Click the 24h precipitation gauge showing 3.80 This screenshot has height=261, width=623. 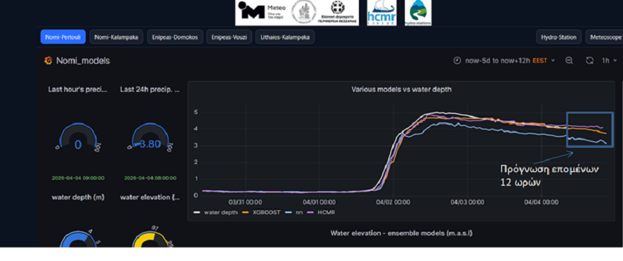[x=150, y=137]
